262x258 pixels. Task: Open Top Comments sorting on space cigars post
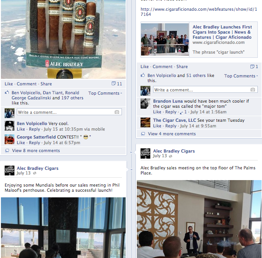click(x=105, y=93)
